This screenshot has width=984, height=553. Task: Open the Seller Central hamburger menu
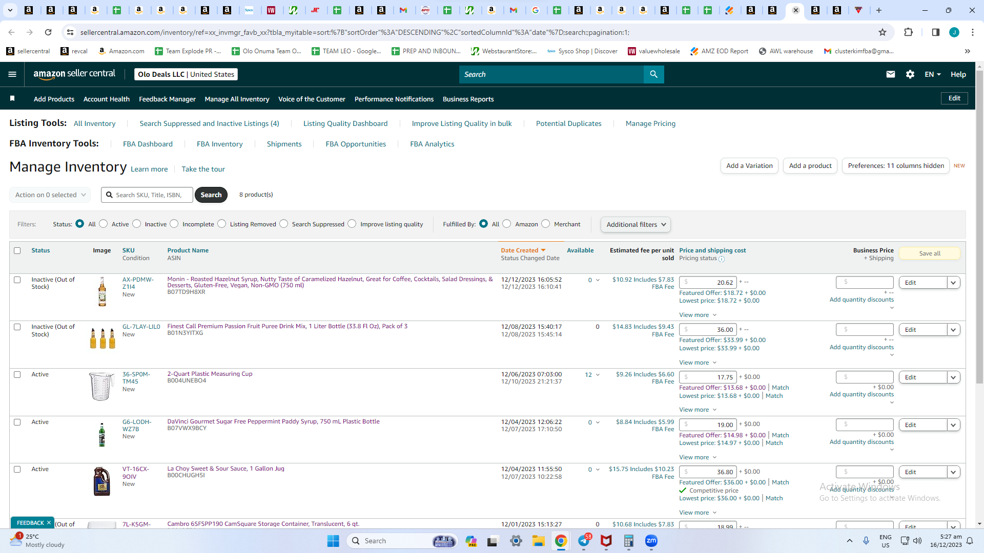click(12, 74)
